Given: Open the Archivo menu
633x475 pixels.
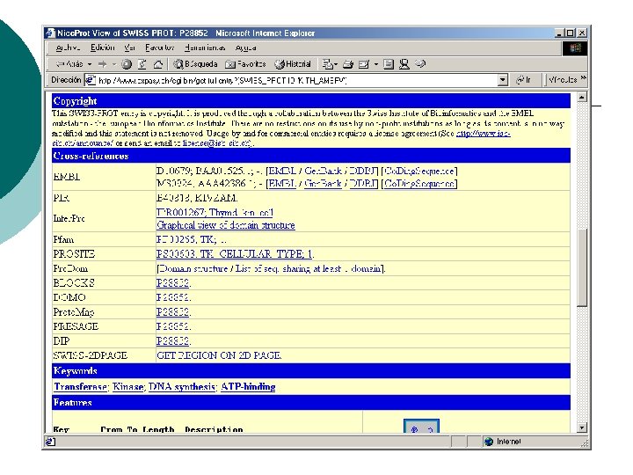Looking at the screenshot, I should pos(68,47).
